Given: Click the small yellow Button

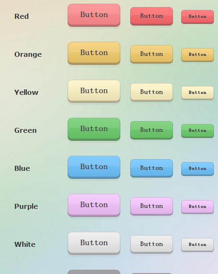Looking at the screenshot, I should [x=198, y=93].
